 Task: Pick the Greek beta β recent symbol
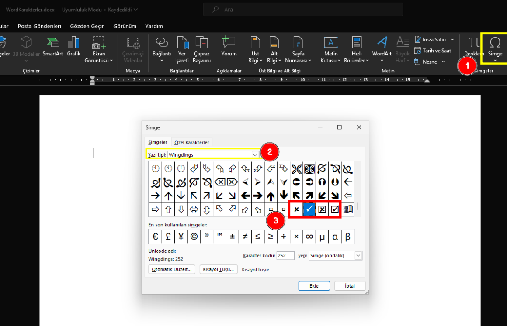point(348,237)
